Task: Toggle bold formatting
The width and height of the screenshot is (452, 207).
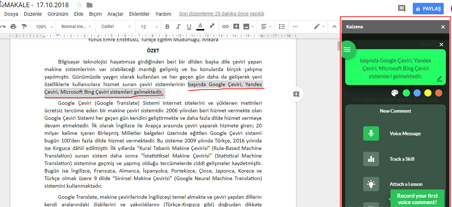Action: [x=167, y=27]
